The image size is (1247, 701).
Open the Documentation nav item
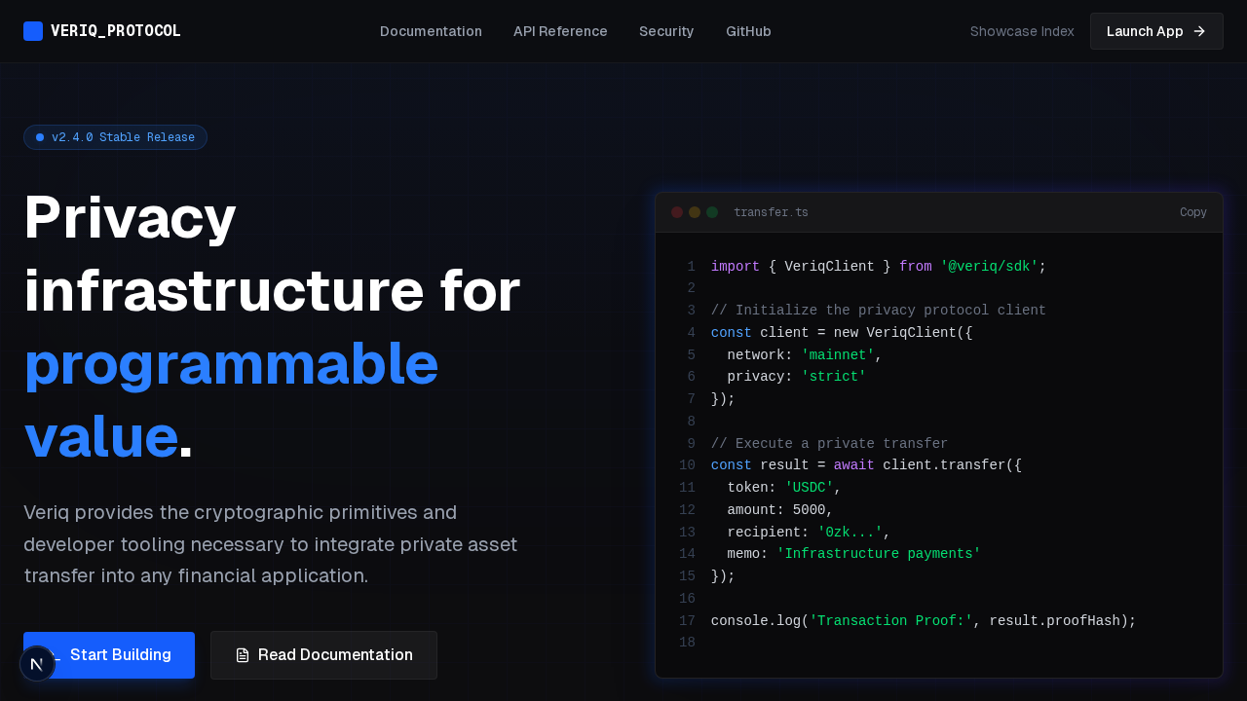pos(431,31)
